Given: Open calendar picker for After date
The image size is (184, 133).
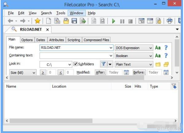Looking at the screenshot, I should point(126,72).
